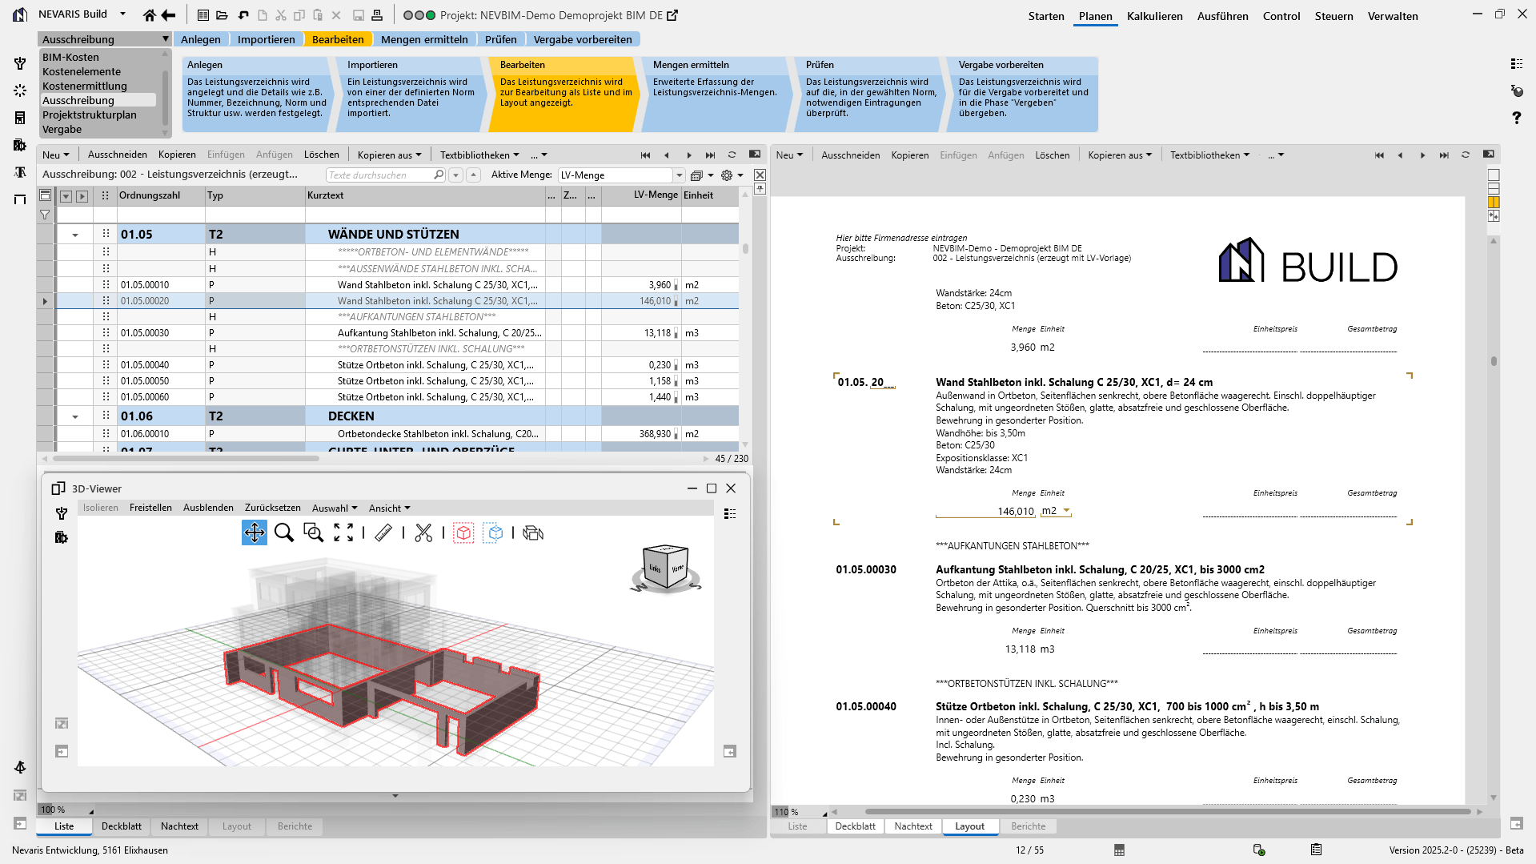Click Löschen in right toolbar
The width and height of the screenshot is (1536, 864).
1052,155
